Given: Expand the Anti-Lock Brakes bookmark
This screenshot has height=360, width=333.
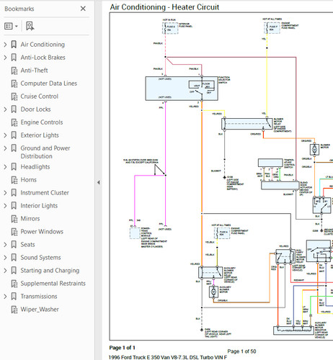Looking at the screenshot, I should [x=5, y=58].
